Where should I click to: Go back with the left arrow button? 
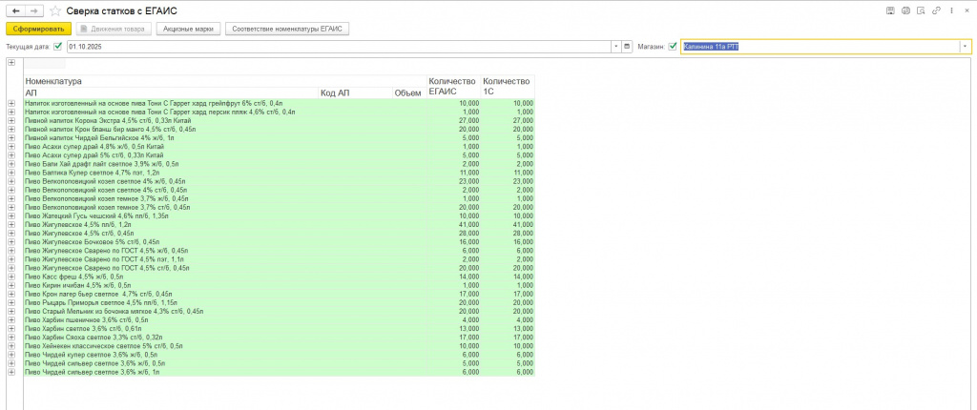(x=15, y=10)
